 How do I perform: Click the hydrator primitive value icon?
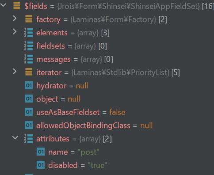pos(29,85)
